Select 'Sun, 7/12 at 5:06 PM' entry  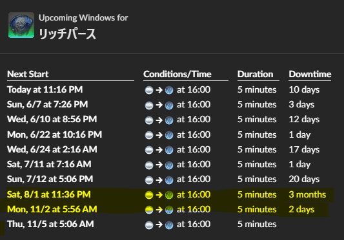(x=50, y=179)
